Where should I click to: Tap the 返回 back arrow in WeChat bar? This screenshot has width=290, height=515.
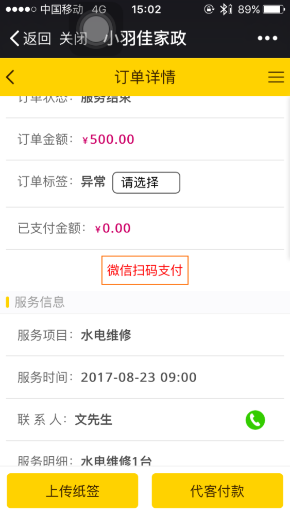(30, 39)
